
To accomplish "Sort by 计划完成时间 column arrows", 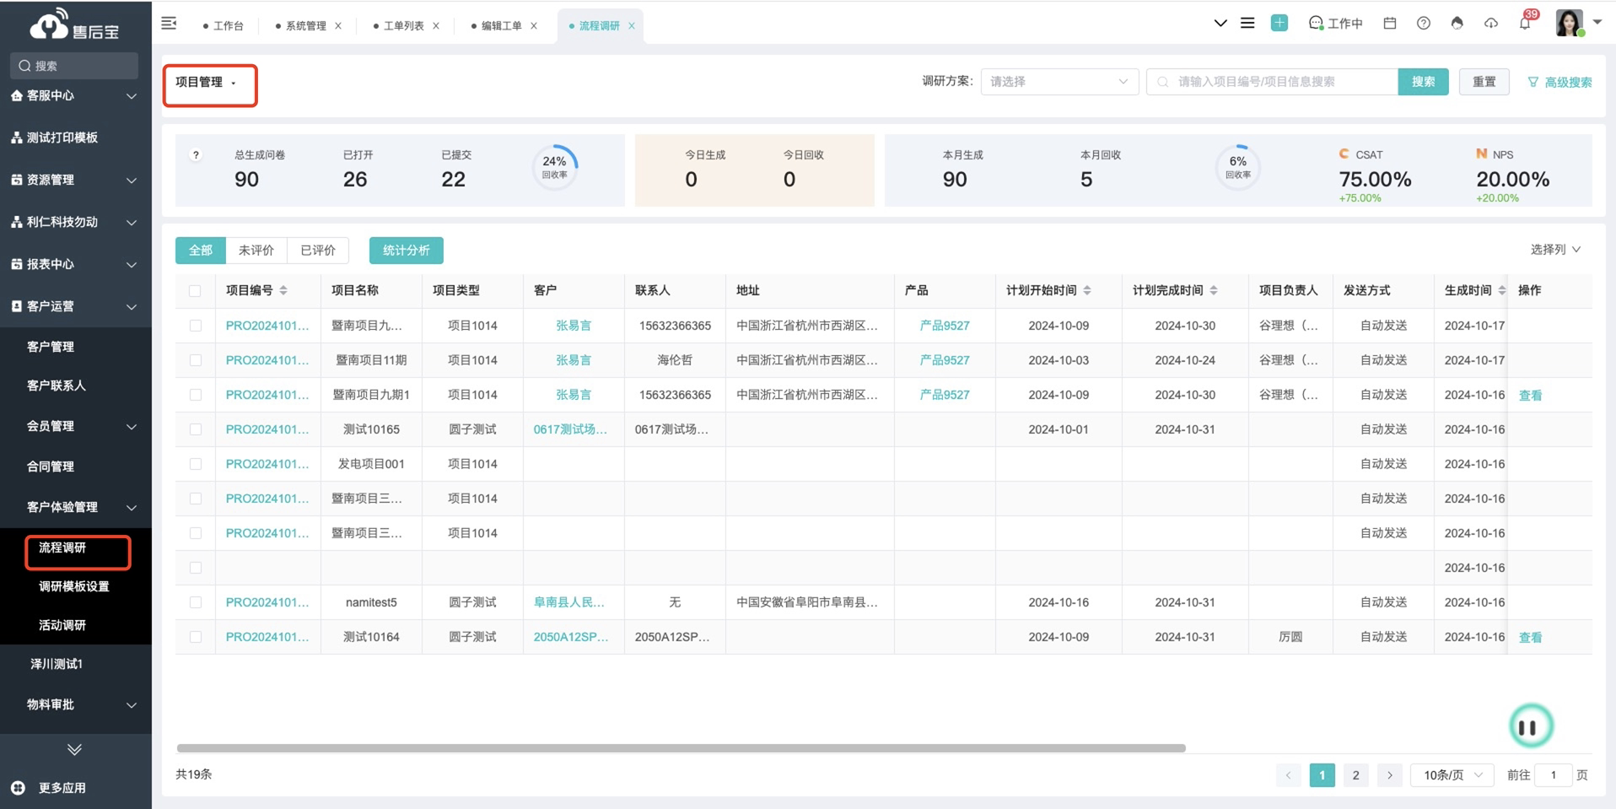I will click(x=1214, y=290).
